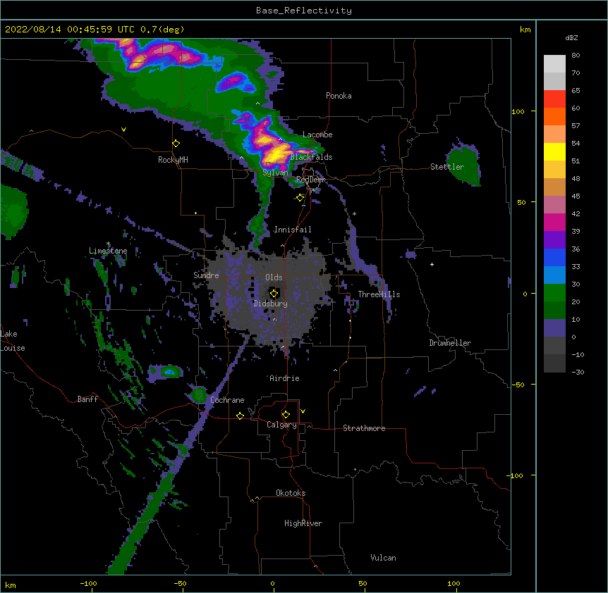Screen dimensions: 608x593
Task: Click the yellow diamond marker south of RedDeer
Action: click(x=300, y=198)
